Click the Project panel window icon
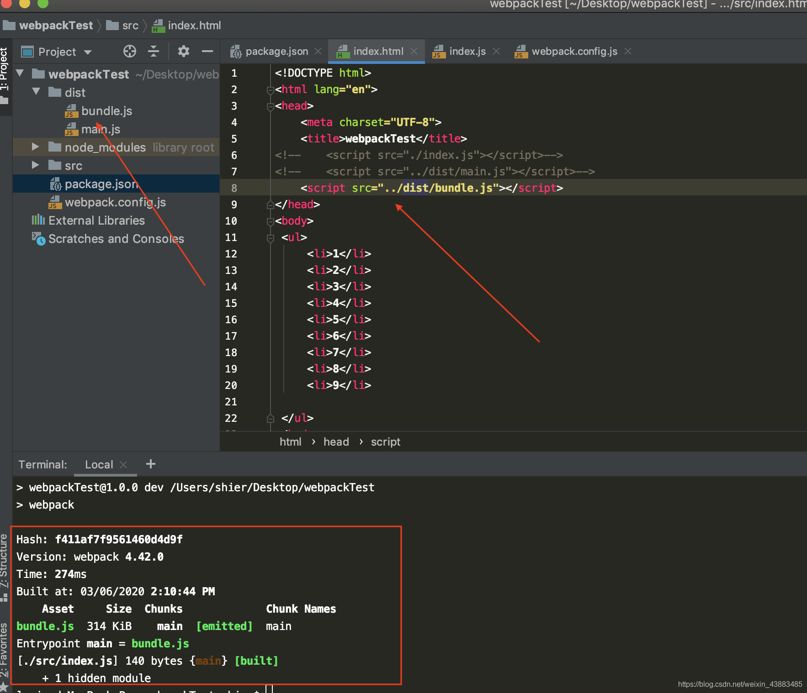 (x=27, y=52)
